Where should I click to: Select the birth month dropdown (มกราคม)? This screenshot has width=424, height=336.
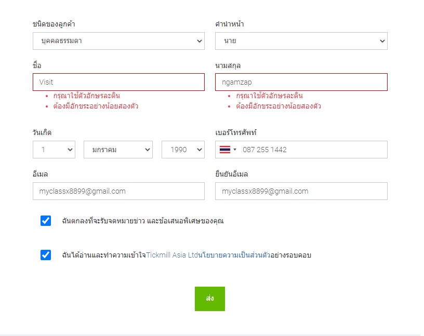coord(118,150)
